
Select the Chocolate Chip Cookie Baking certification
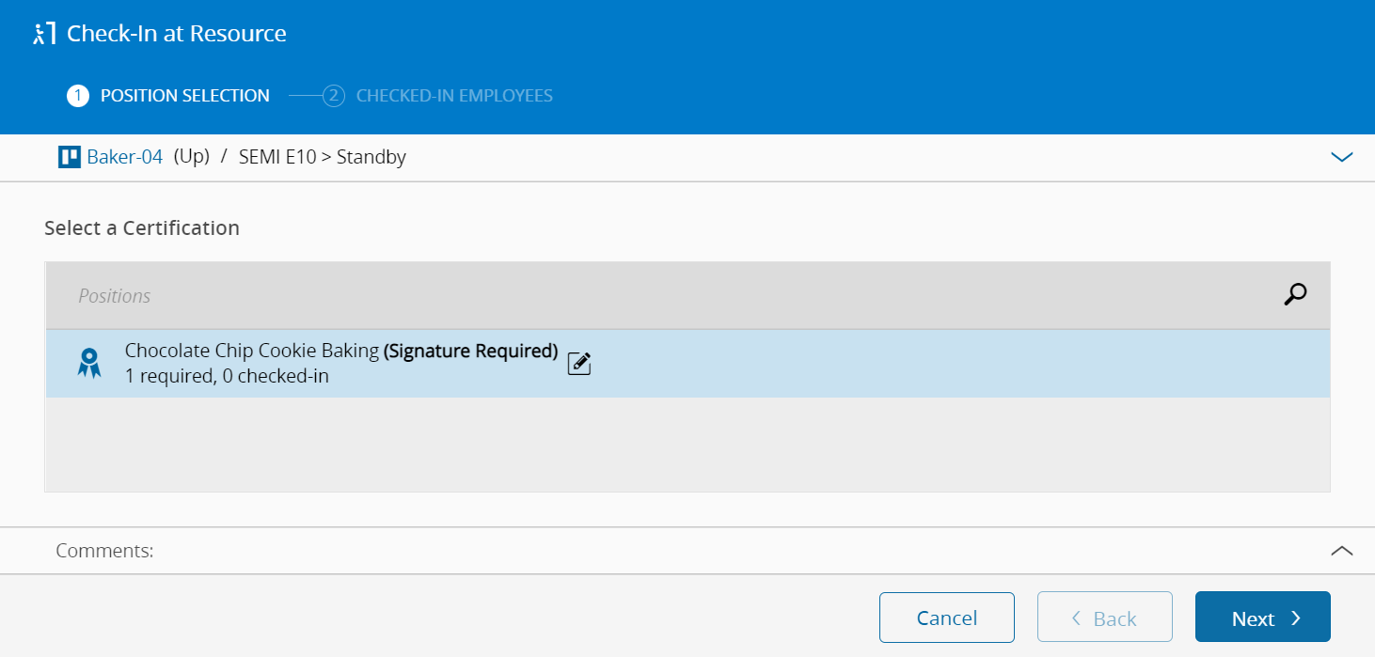pyautogui.click(x=253, y=352)
